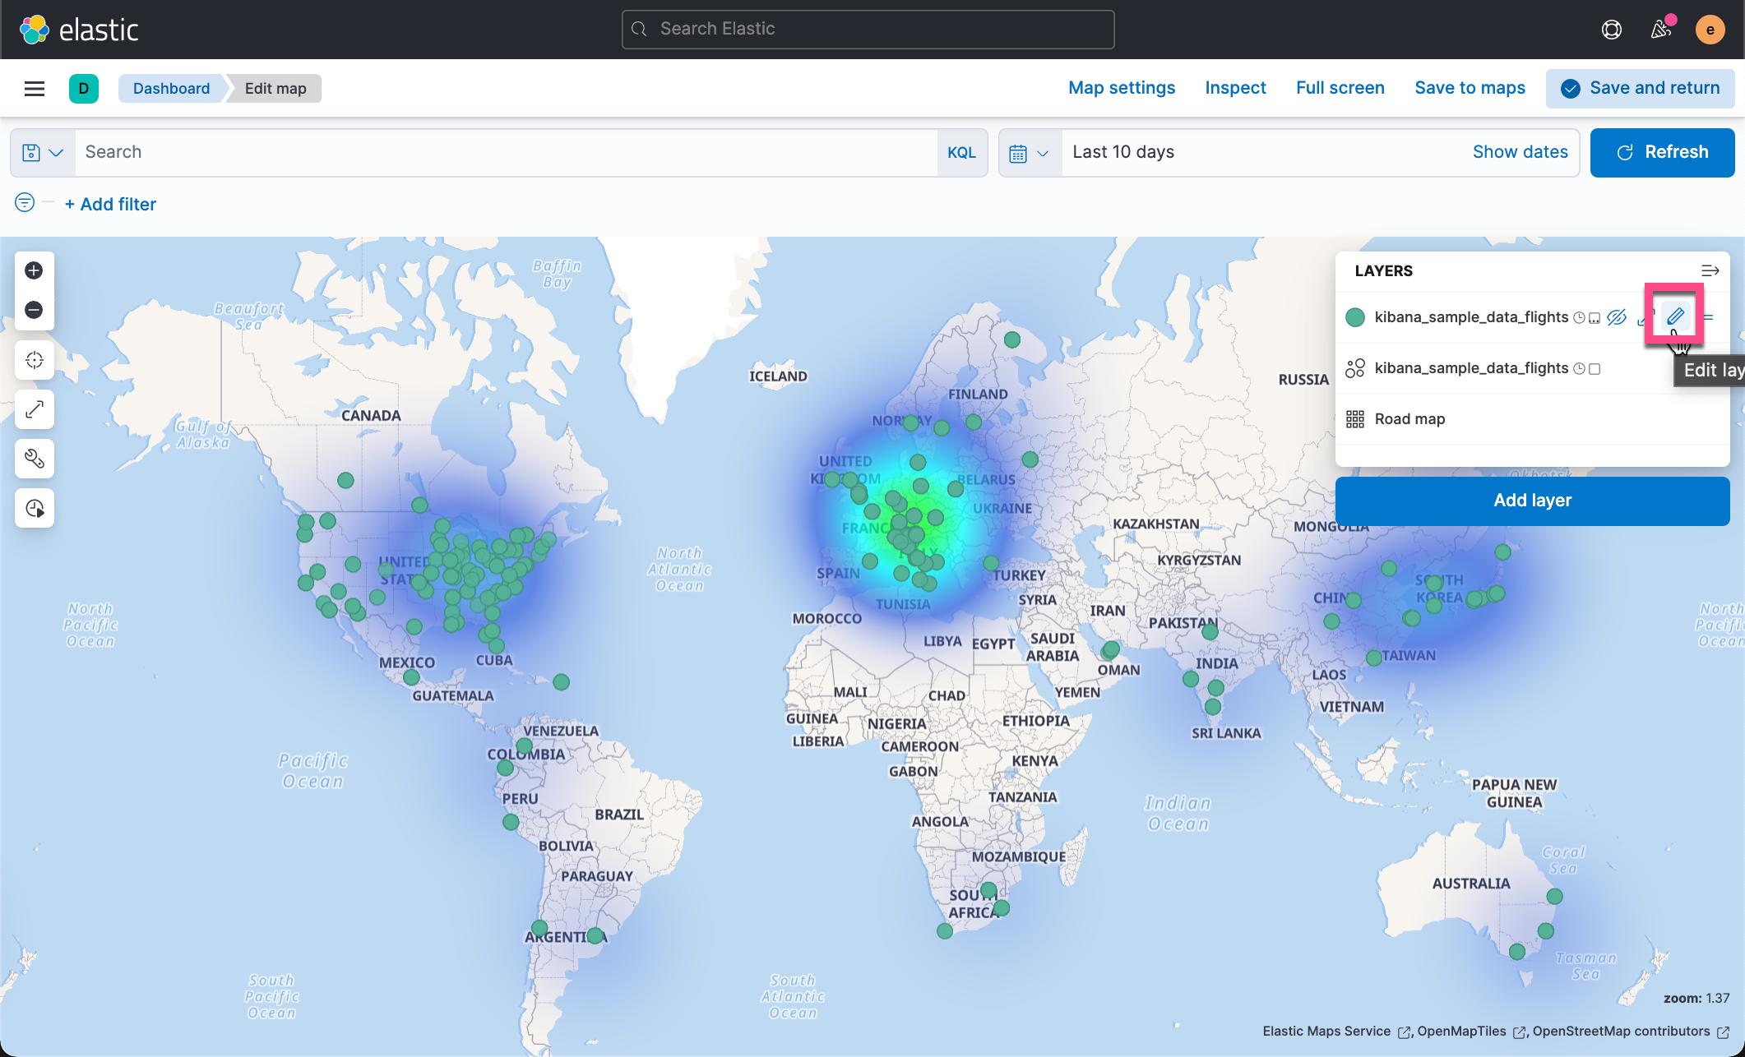
Task: Click the green fill color swatch of the flights layer
Action: [1354, 317]
